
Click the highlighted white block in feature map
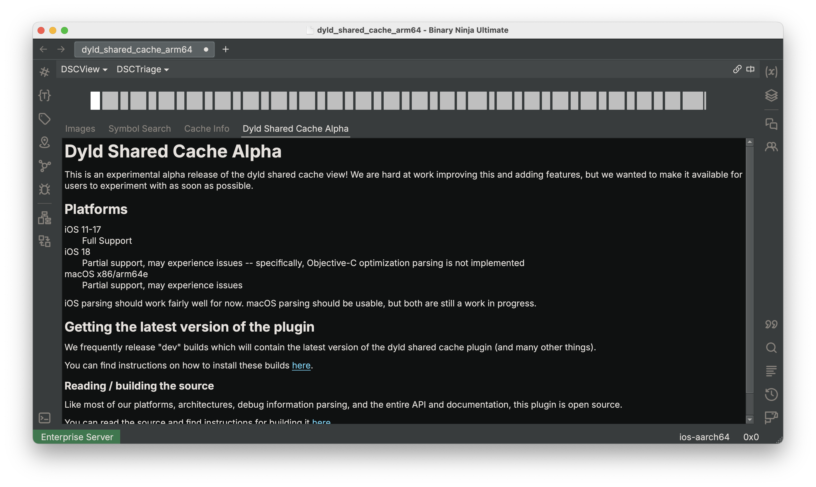click(x=95, y=101)
